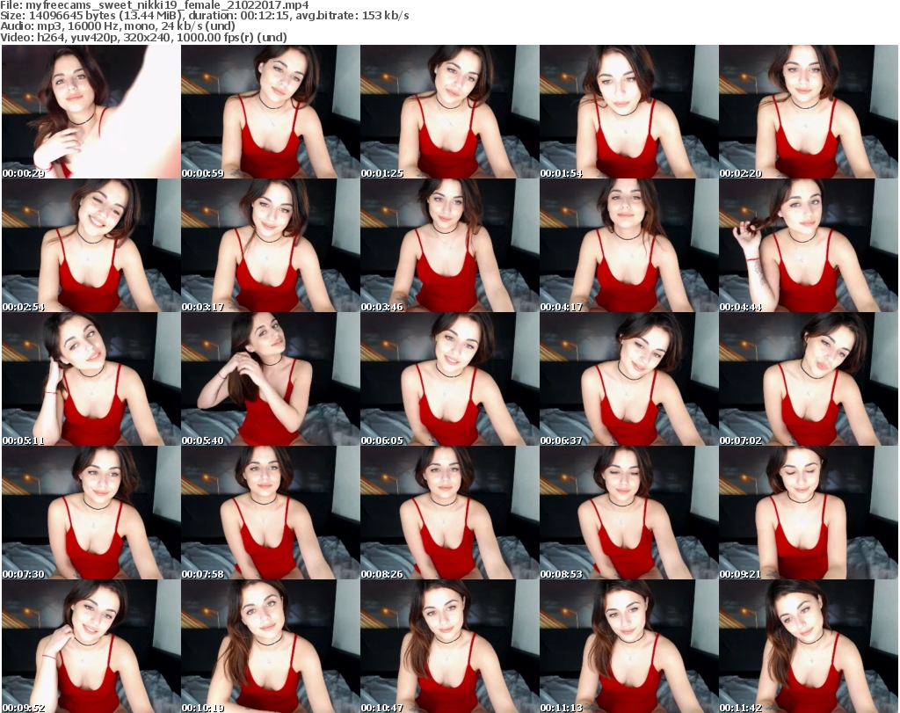This screenshot has width=900, height=713.
Task: Click the thumbnail timestamped 00:08:26
Action: tap(449, 513)
